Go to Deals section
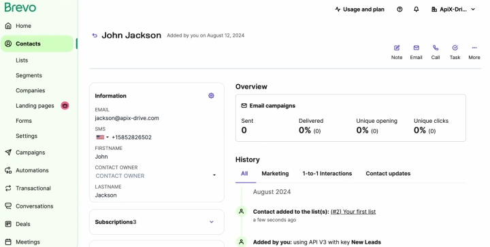Image resolution: width=490 pixels, height=247 pixels. [23, 224]
